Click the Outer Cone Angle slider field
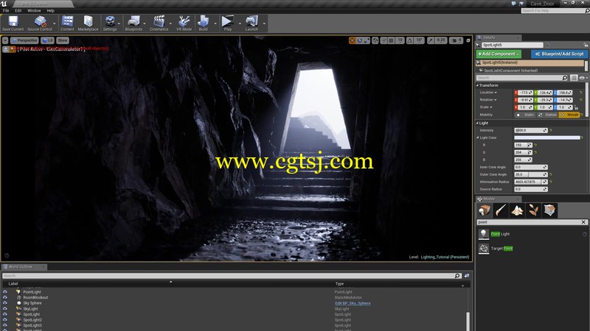This screenshot has width=590, height=331. pos(530,174)
